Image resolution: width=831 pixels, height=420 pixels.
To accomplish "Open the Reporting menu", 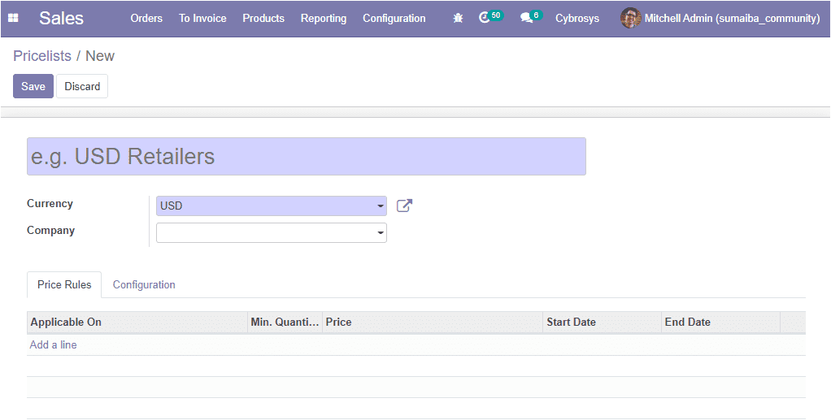I will [x=324, y=19].
